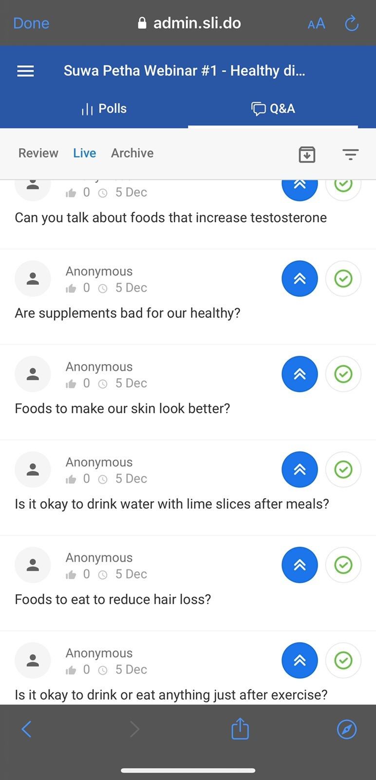Highlight the lime water question

click(300, 469)
